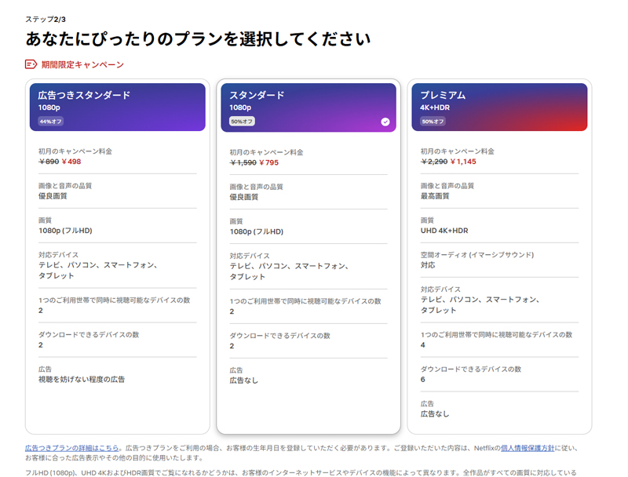Click the 44%オフ discount badge
Viewport: 628px width, 477px height.
click(51, 122)
